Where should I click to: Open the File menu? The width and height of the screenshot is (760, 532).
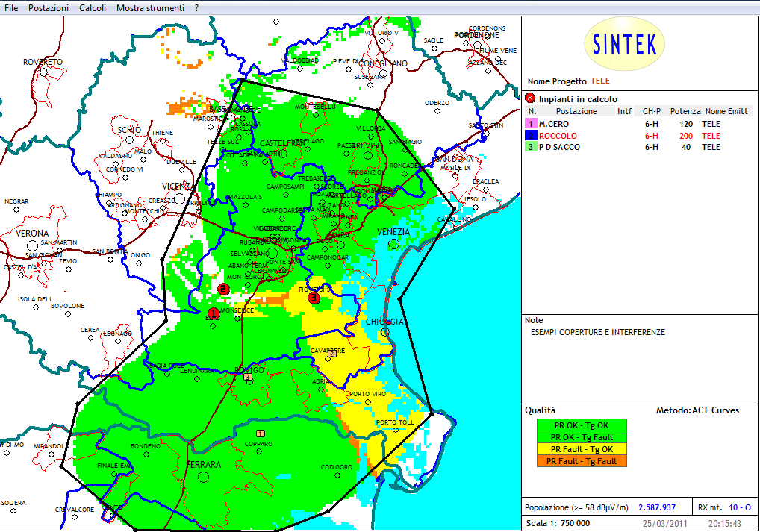pos(11,7)
